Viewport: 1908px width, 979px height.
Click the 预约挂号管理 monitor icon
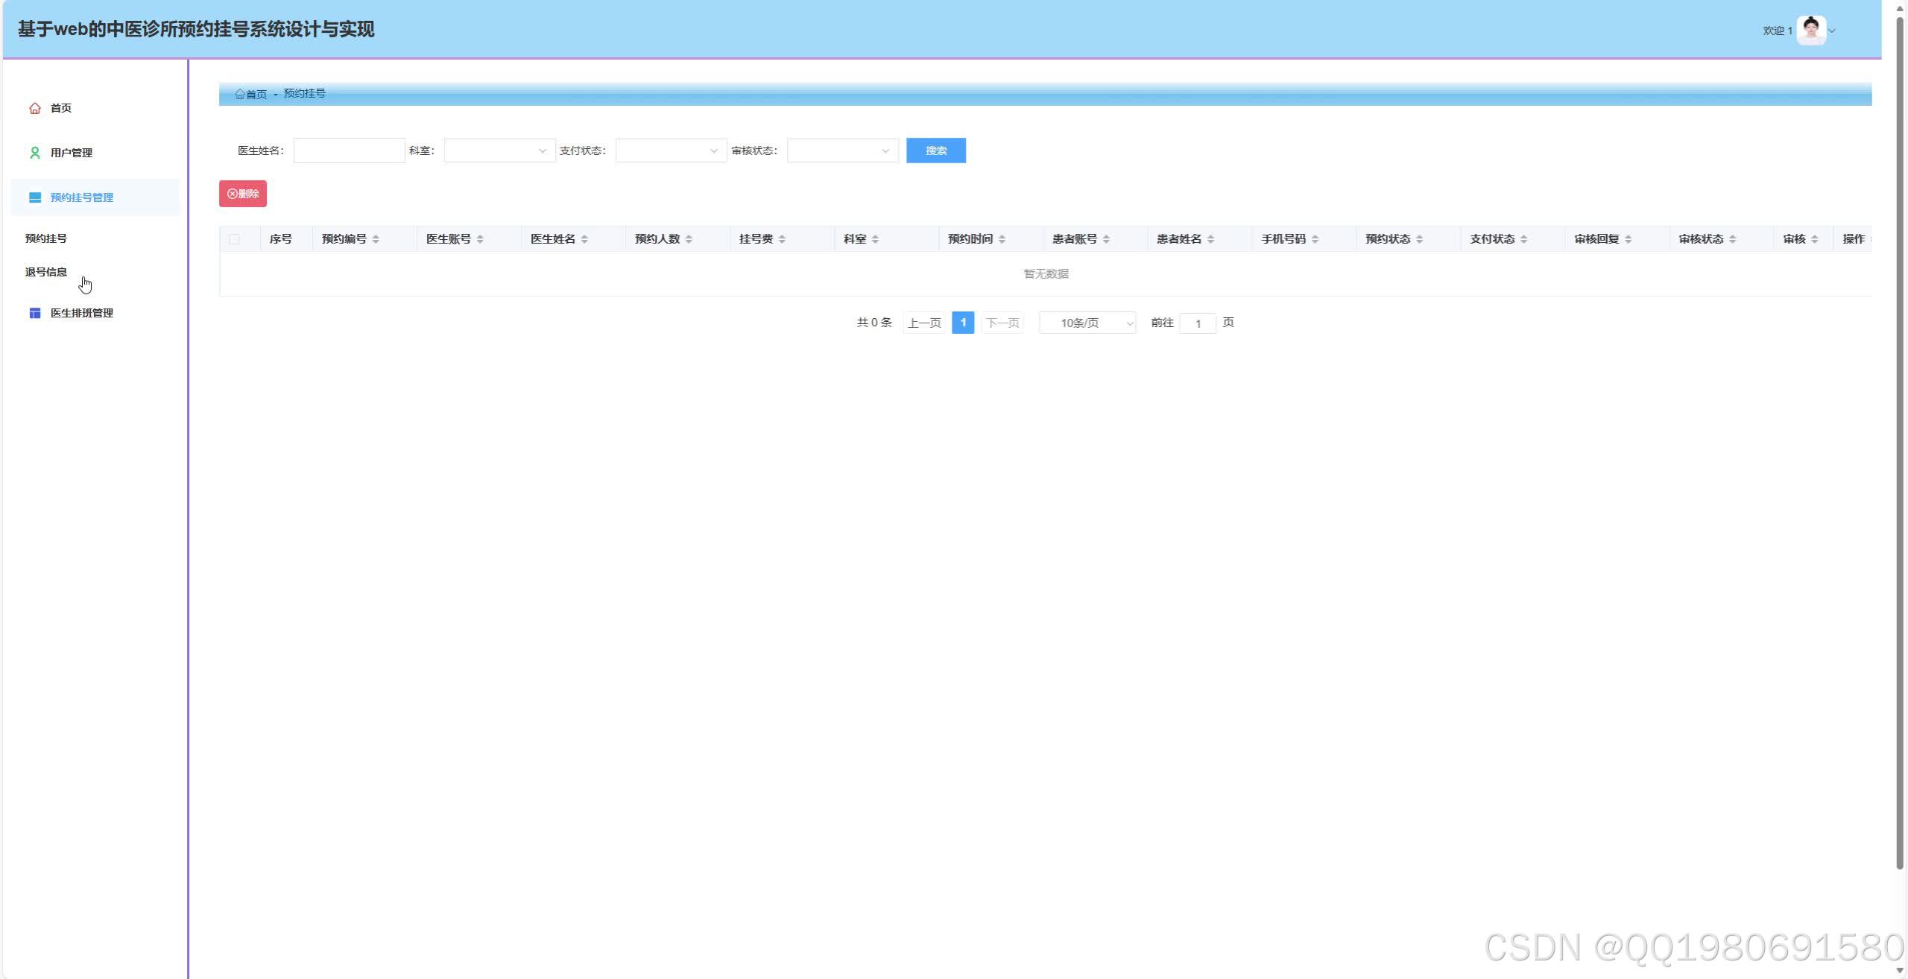34,197
